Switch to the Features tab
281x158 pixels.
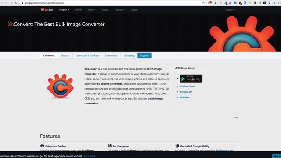click(x=65, y=56)
